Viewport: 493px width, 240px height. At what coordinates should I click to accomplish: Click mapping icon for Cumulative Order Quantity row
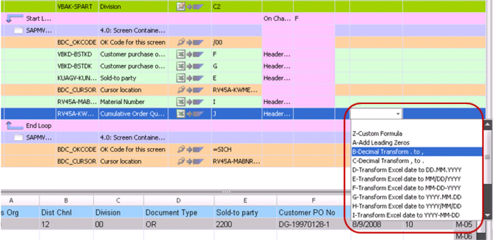[x=180, y=114]
